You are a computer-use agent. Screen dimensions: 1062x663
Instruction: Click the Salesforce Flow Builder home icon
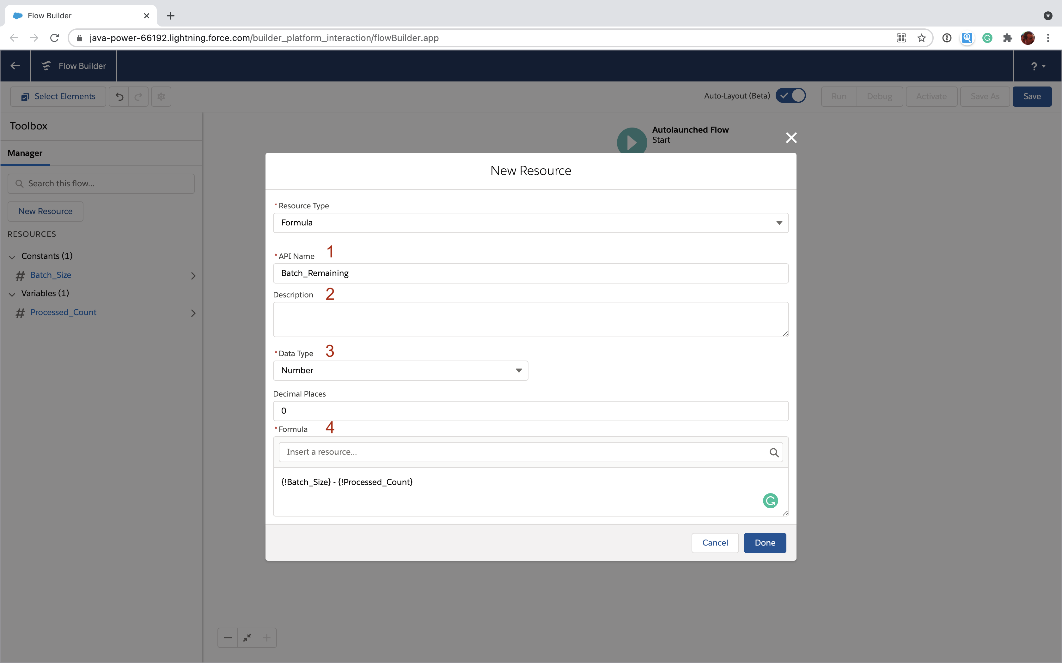click(47, 66)
